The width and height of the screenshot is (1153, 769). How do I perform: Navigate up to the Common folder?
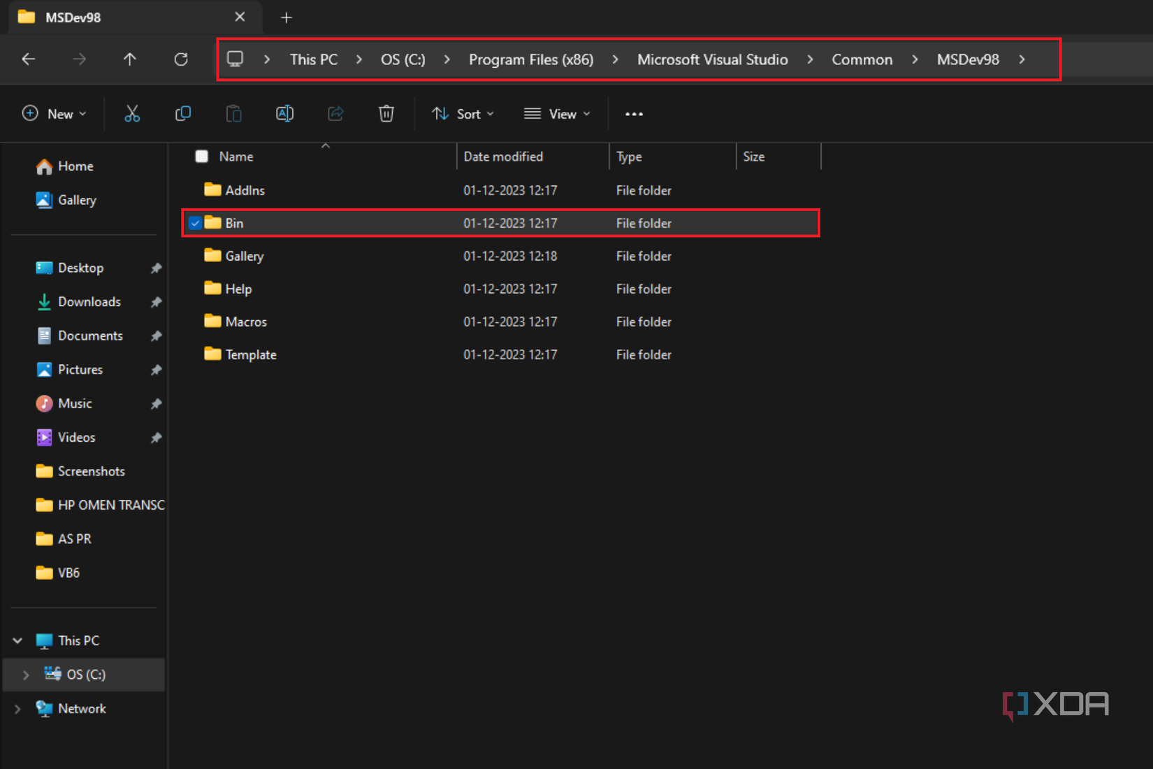[130, 59]
